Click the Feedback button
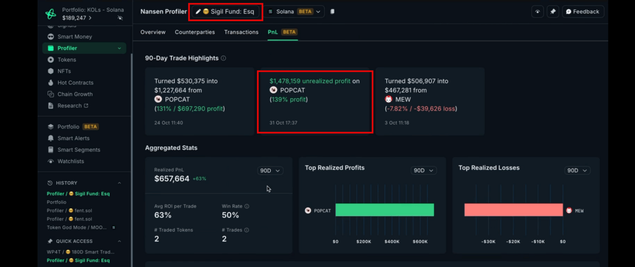The height and width of the screenshot is (267, 635). [583, 12]
